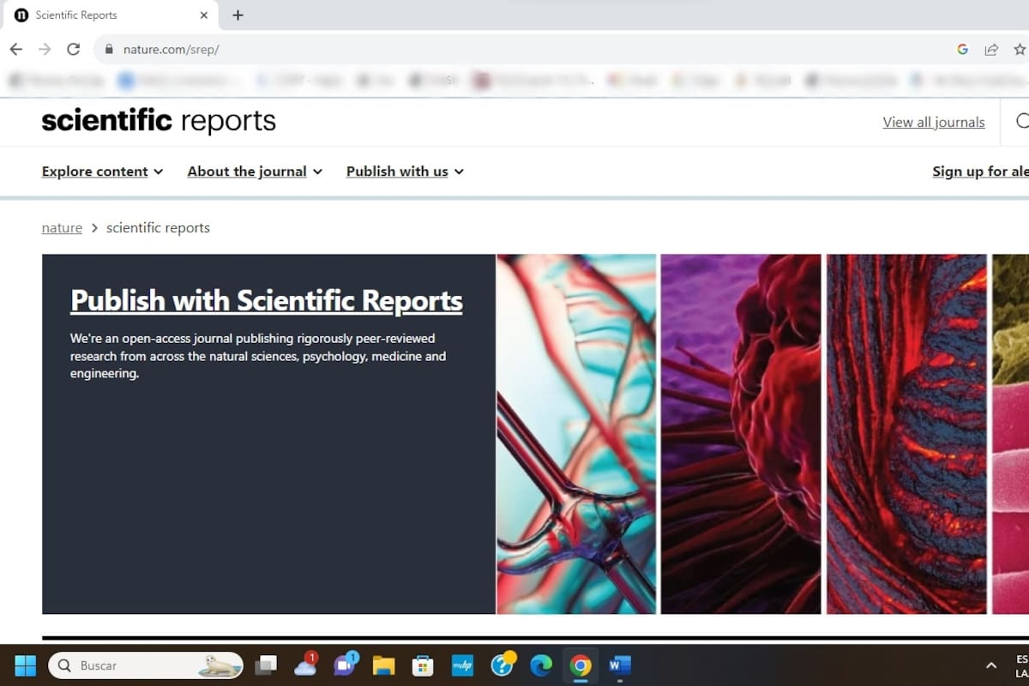Open the View all journals link
Viewport: 1029px width, 686px height.
[934, 122]
